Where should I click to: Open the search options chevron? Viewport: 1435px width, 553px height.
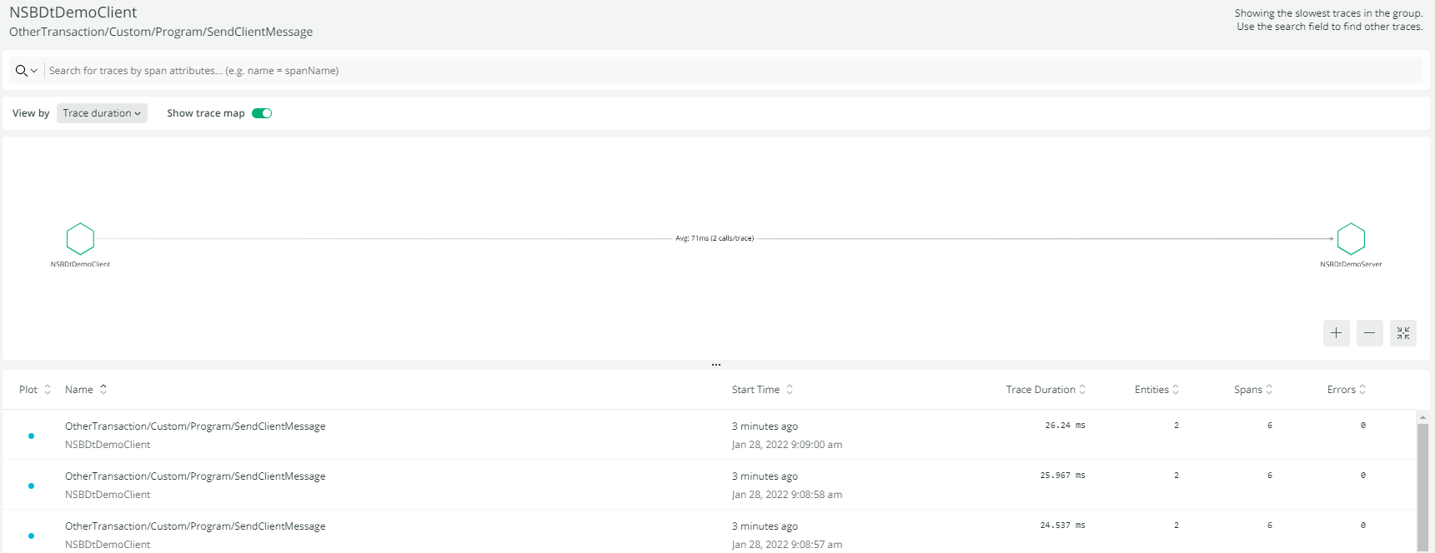[34, 71]
